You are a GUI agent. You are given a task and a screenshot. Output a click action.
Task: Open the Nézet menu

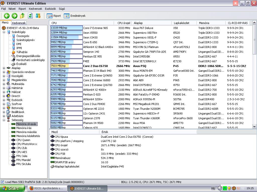point(12,9)
